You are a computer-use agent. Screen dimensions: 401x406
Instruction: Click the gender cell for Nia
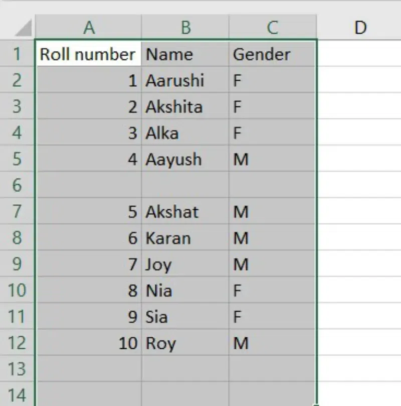click(272, 291)
